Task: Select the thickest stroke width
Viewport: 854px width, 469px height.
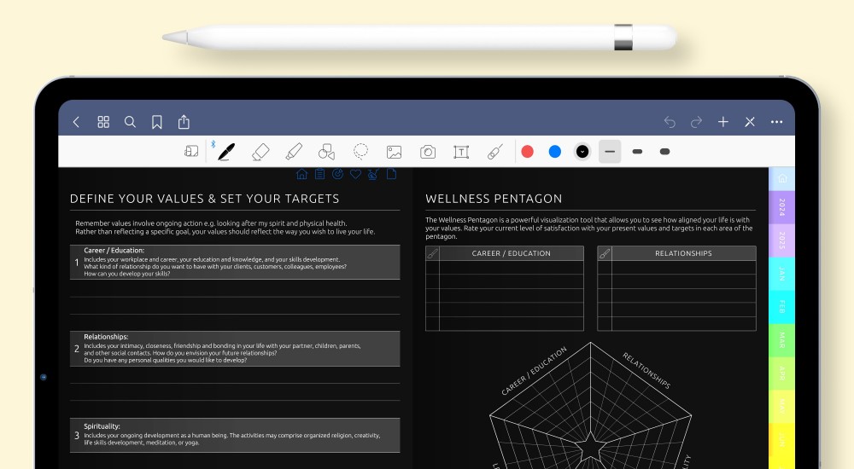Action: coord(664,151)
